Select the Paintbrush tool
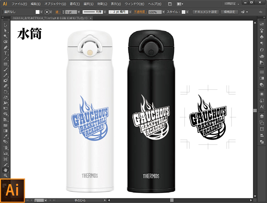Screen dimensions: 267x203 click(x=5, y=69)
